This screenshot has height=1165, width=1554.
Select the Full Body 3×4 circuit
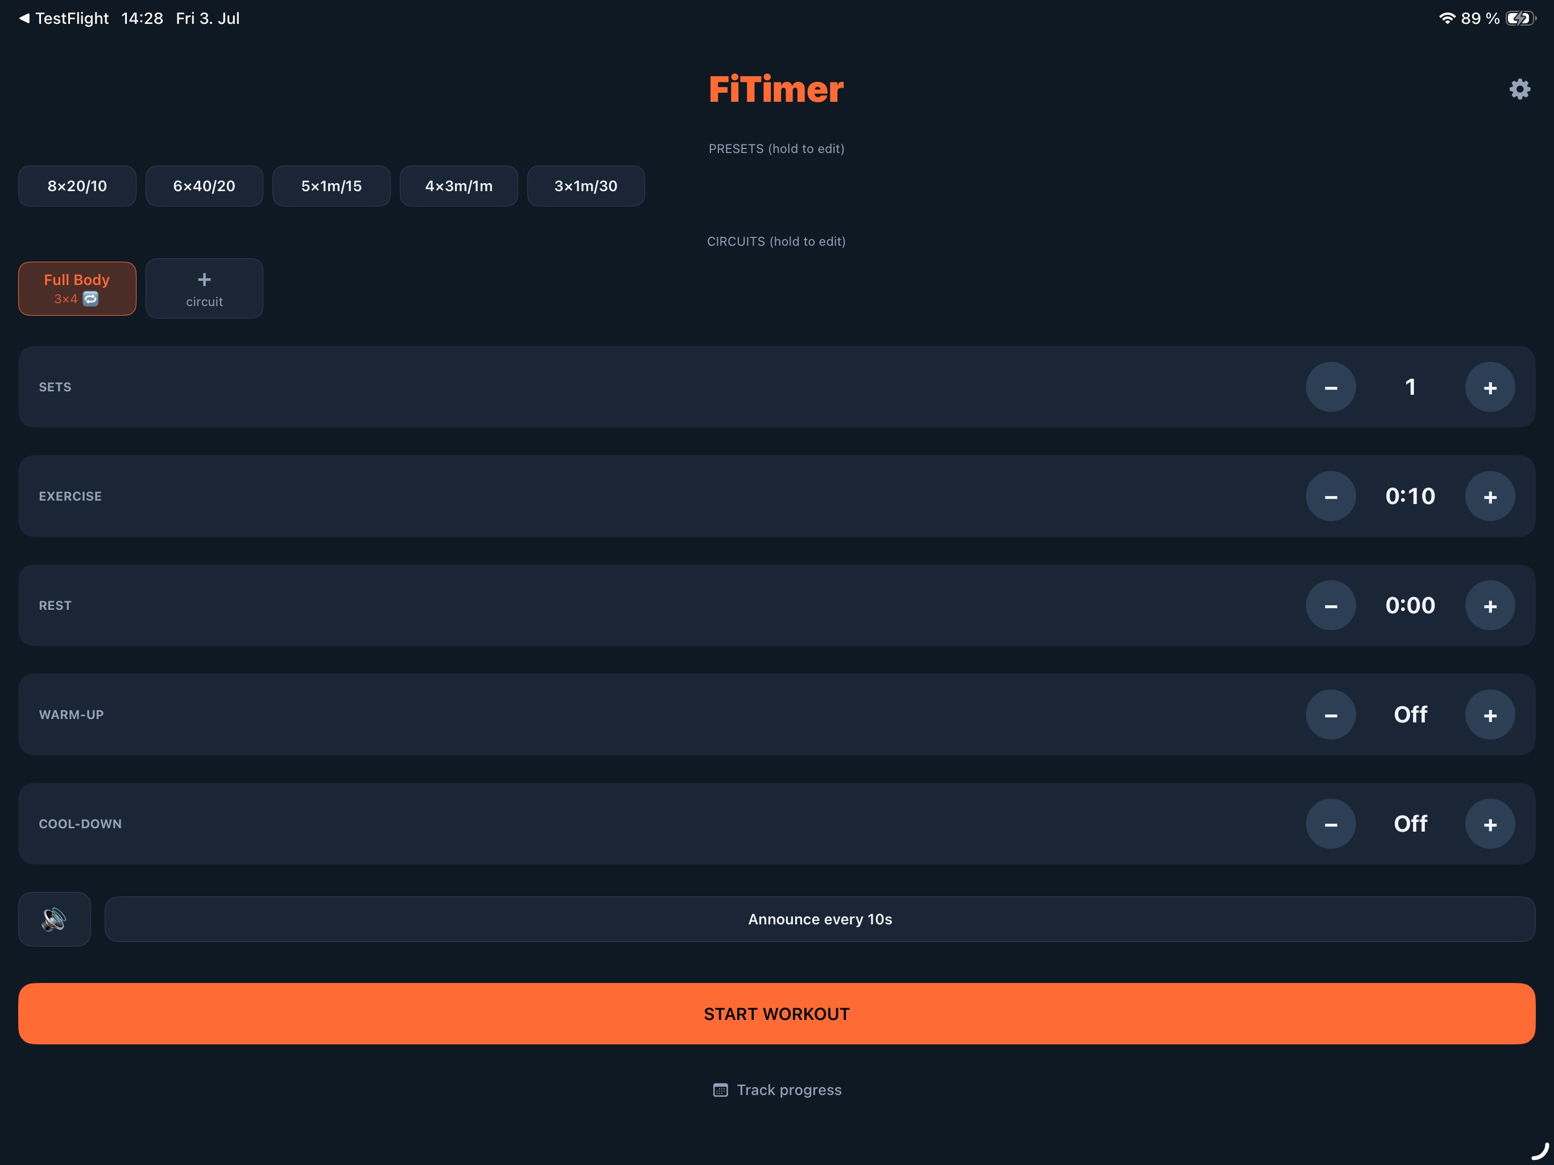coord(77,289)
